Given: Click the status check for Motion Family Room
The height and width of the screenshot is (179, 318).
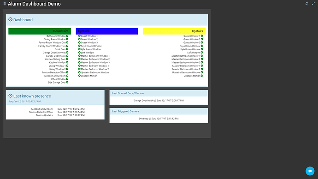Looking at the screenshot, I should click(x=67, y=76).
